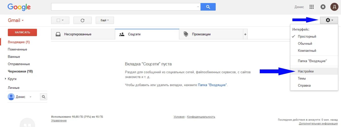Switch to the Соцсети tab
Image resolution: width=341 pixels, height=127 pixels.
coord(147,34)
